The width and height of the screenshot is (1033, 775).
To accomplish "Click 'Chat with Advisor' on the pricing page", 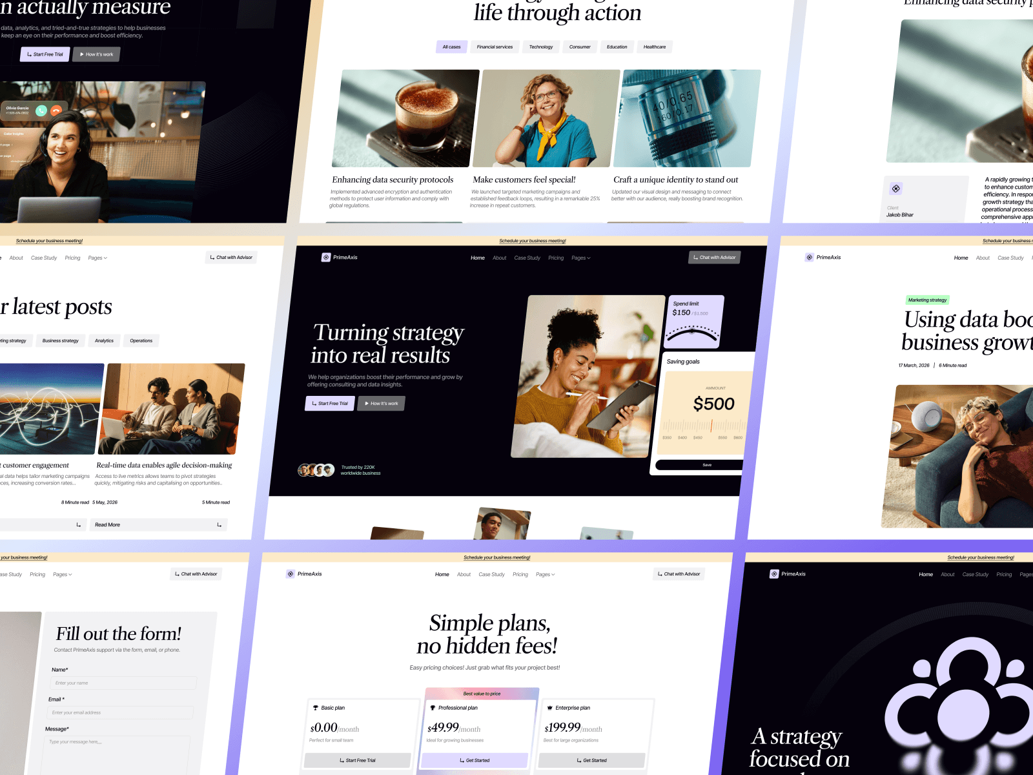I will pyautogui.click(x=679, y=573).
